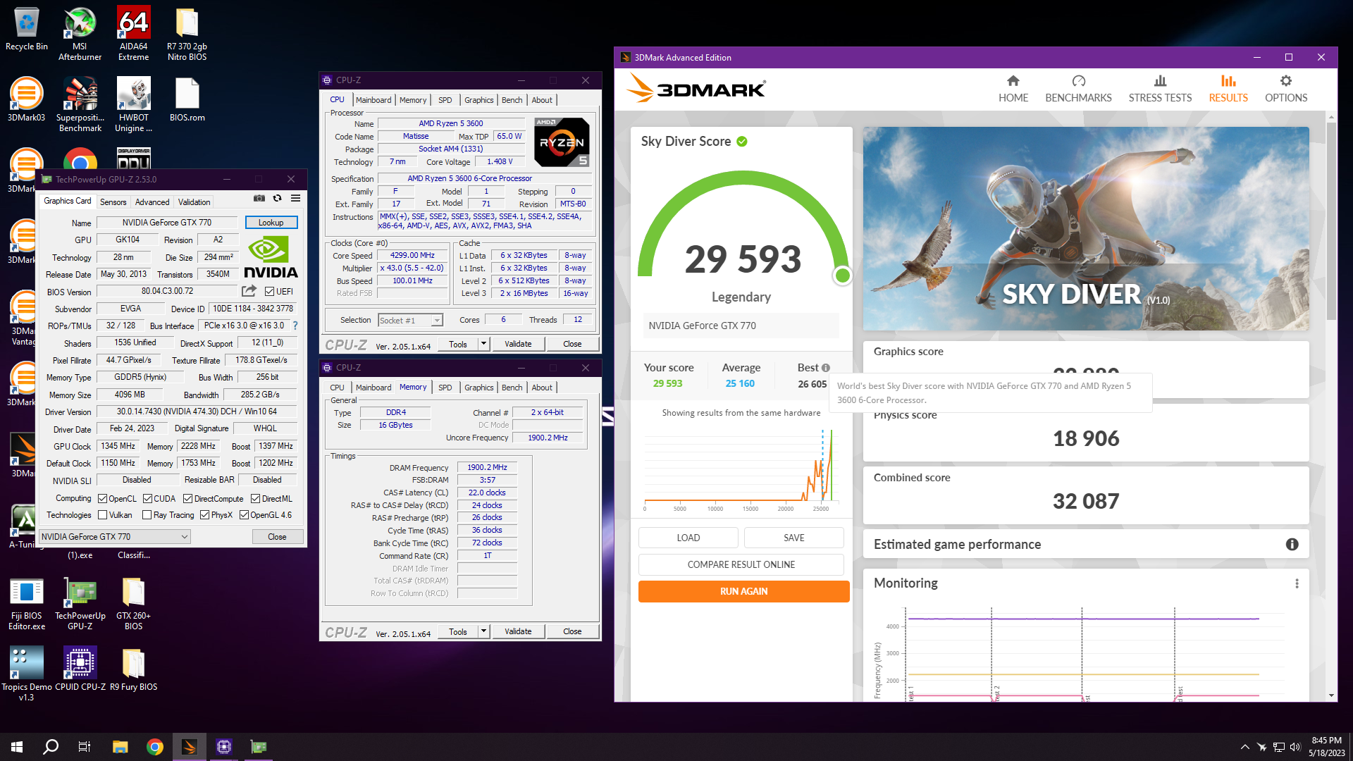This screenshot has width=1353, height=761.
Task: Launch TechPowerUp GPU-Z desktop shortcut
Action: point(80,603)
